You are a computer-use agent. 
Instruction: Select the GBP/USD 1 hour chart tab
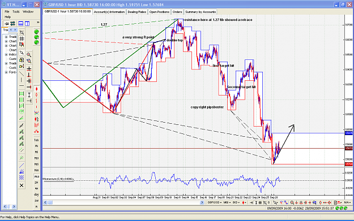coord(67,11)
